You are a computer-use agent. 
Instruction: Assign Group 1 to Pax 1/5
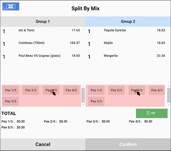tap(11, 90)
